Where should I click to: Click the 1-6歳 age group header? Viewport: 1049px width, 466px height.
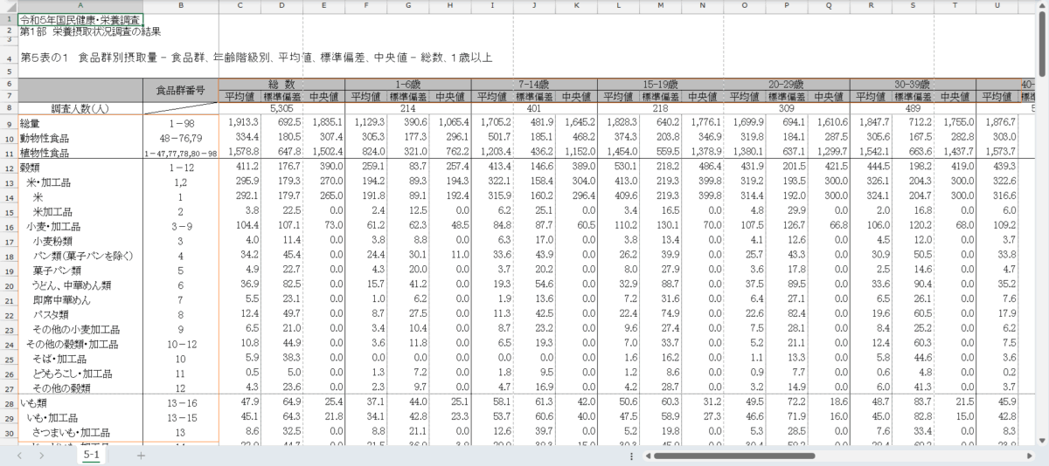(408, 84)
